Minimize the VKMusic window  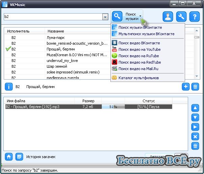tap(174, 3)
